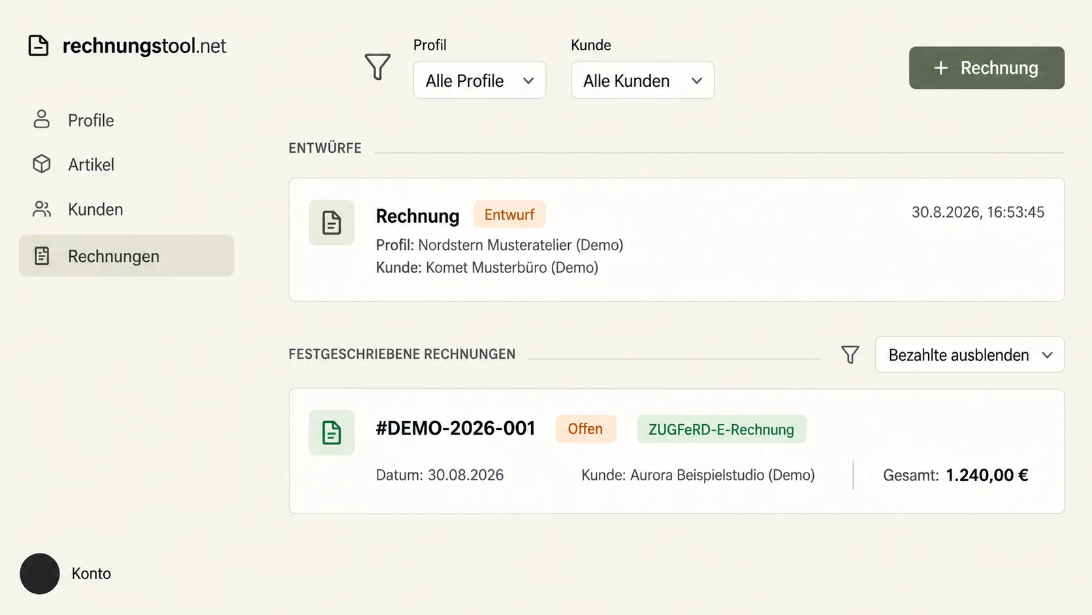Screen dimensions: 1092x615
Task: Click Kunde: Komet Musterbüro (Demo) text
Action: [x=487, y=267]
